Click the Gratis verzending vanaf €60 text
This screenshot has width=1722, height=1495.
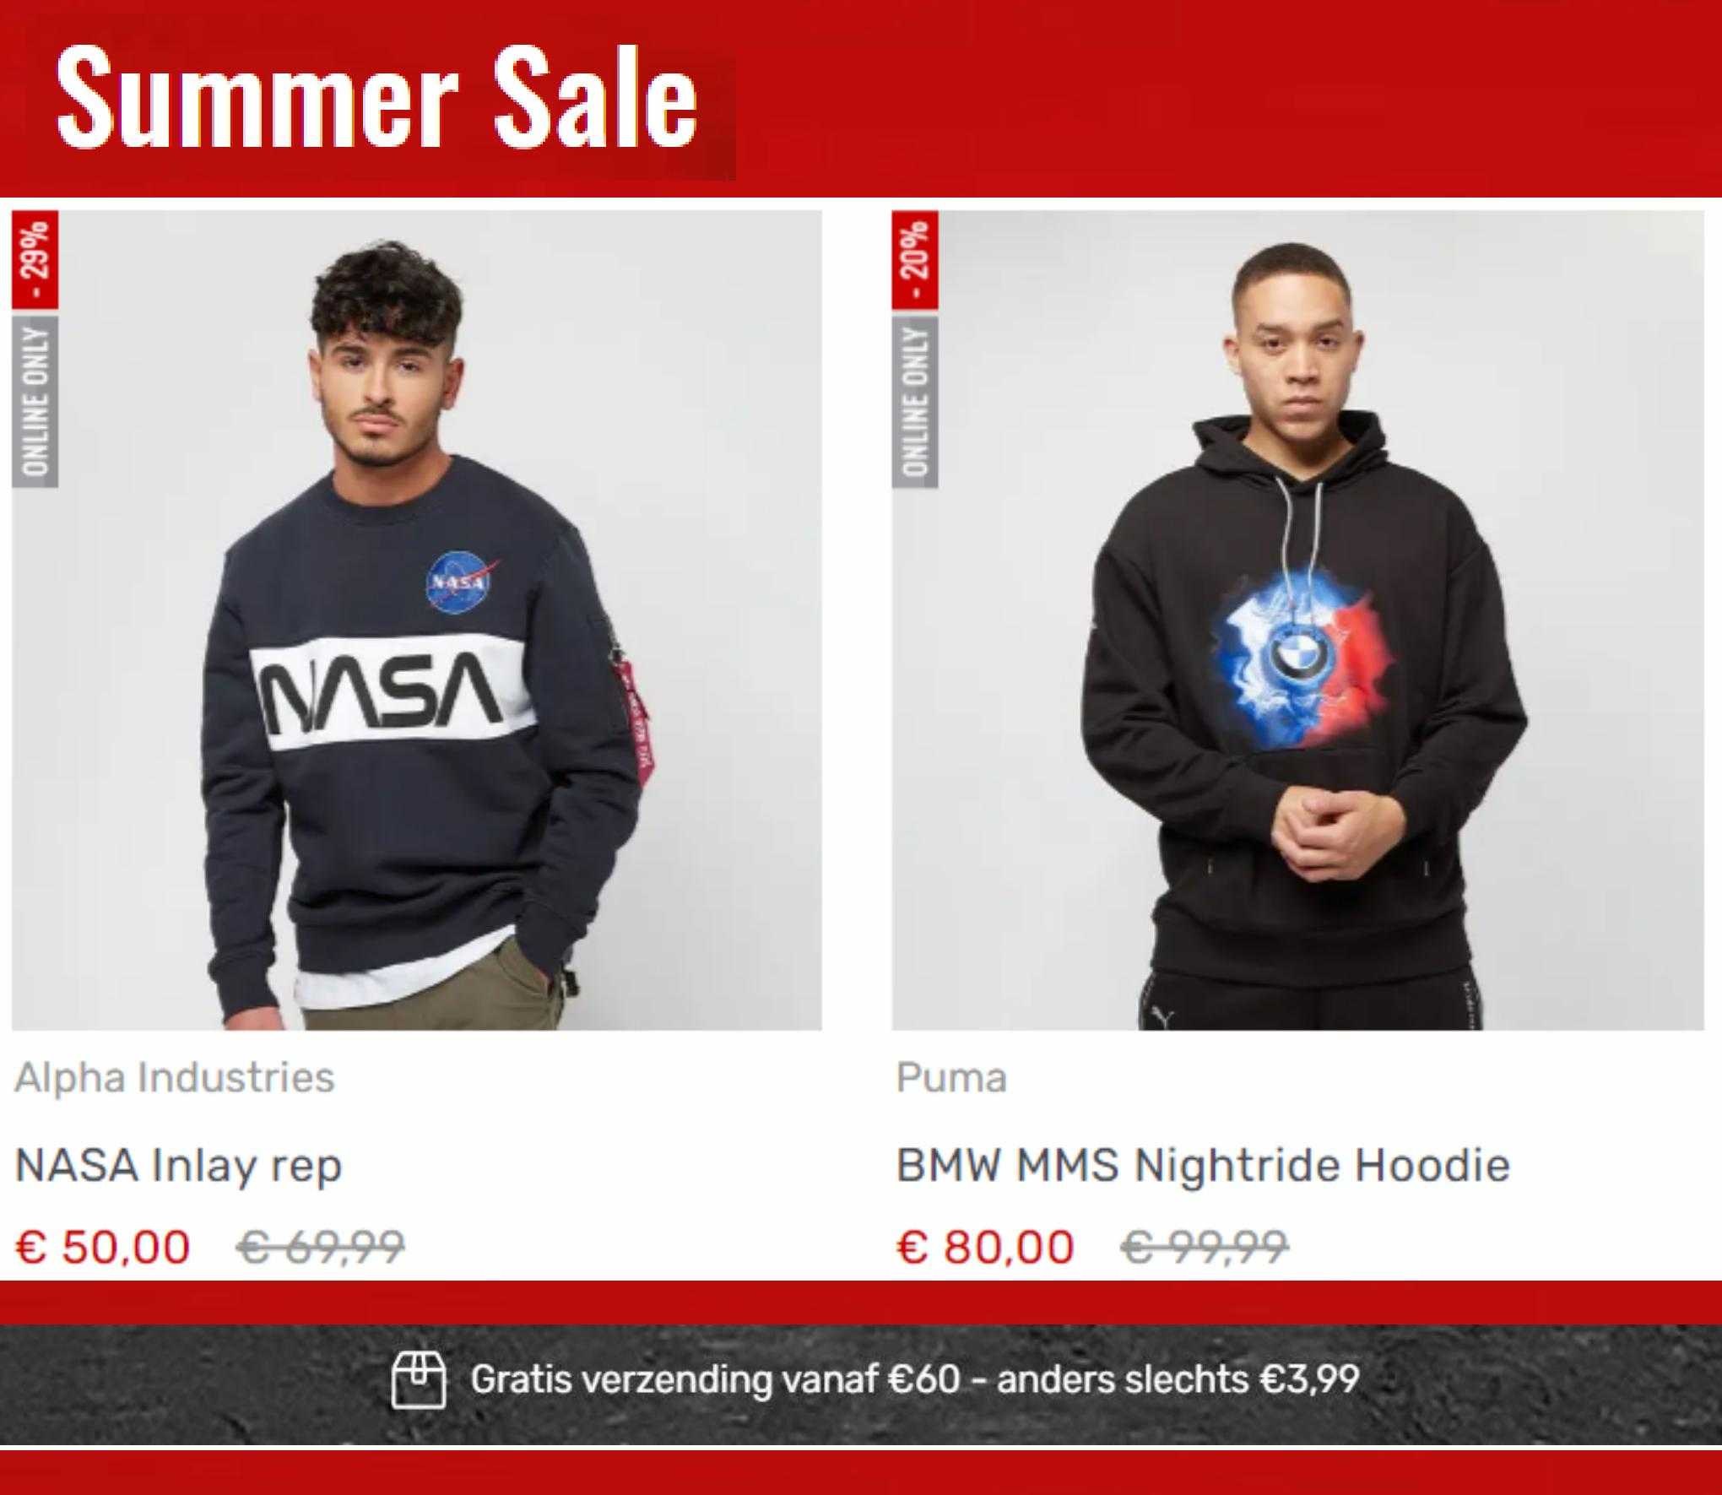click(x=715, y=1379)
